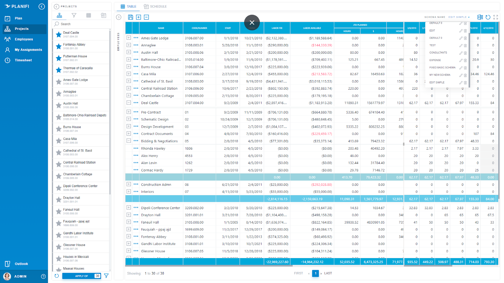Expand the Pre-Contract phase row
The width and height of the screenshot is (504, 283).
tap(129, 112)
